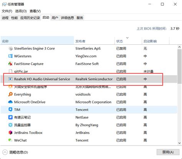The image size is (182, 159).
Task: Click the Task Manager title bar icon
Action: (4, 4)
